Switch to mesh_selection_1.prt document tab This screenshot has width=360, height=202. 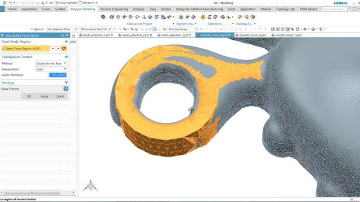[96, 35]
